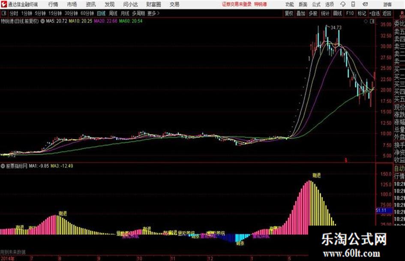Open the 功能 menu

click(290, 4)
